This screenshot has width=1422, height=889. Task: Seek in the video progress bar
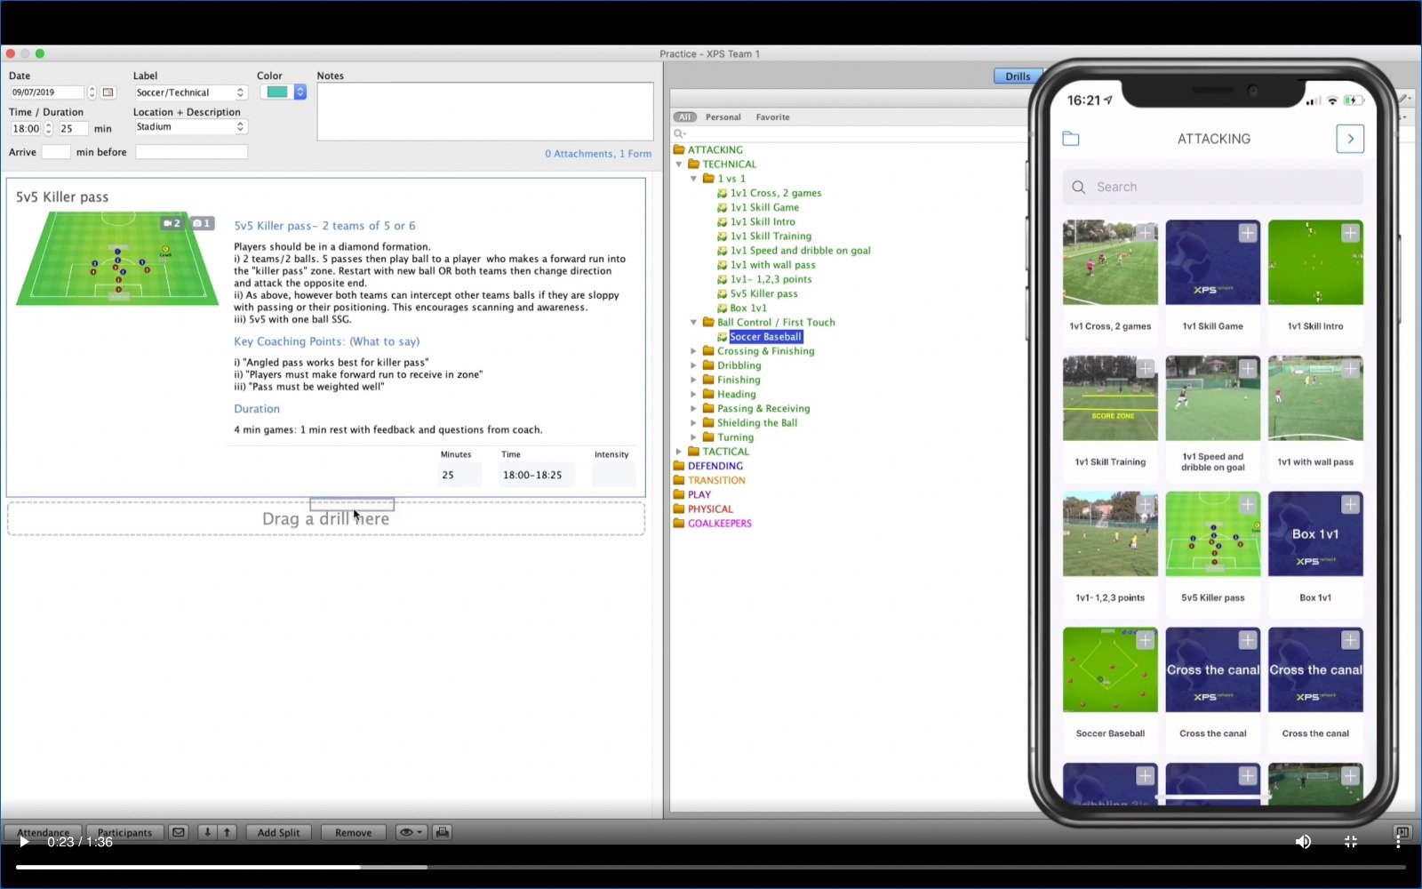pos(711,867)
